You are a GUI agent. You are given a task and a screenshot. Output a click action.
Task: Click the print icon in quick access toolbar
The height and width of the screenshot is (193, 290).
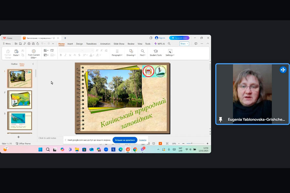pos(29,44)
